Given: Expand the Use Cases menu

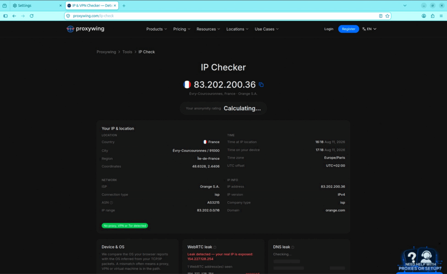Looking at the screenshot, I should [267, 29].
